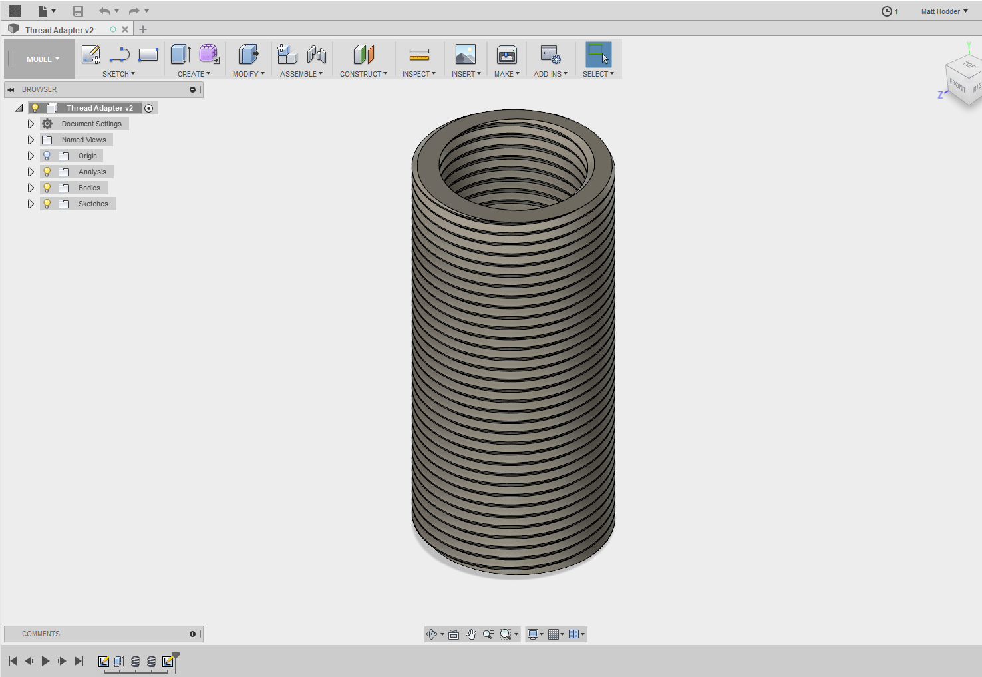The image size is (982, 677).
Task: Select the Offset Plane construct tool
Action: point(363,55)
